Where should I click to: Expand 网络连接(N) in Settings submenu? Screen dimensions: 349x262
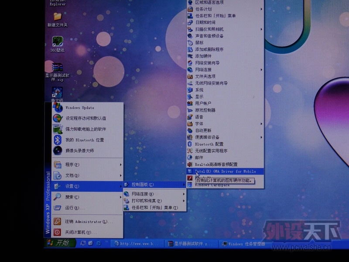(155, 194)
